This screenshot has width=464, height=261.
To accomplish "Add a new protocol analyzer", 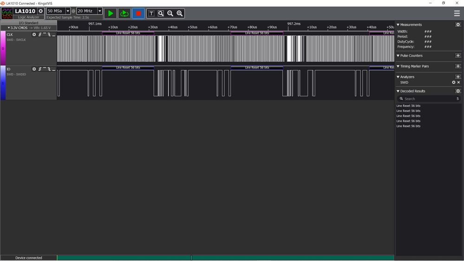I will click(x=458, y=77).
